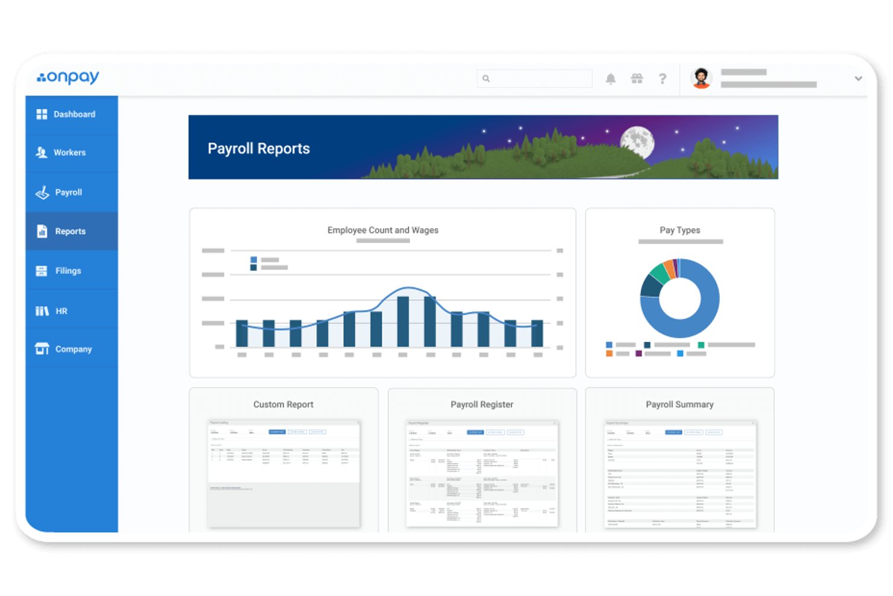Open the HR section in sidebar
The image size is (893, 596).
72,311
